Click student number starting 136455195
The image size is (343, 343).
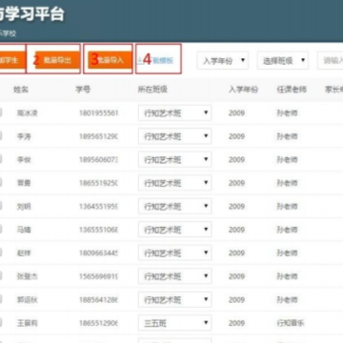[98, 207]
